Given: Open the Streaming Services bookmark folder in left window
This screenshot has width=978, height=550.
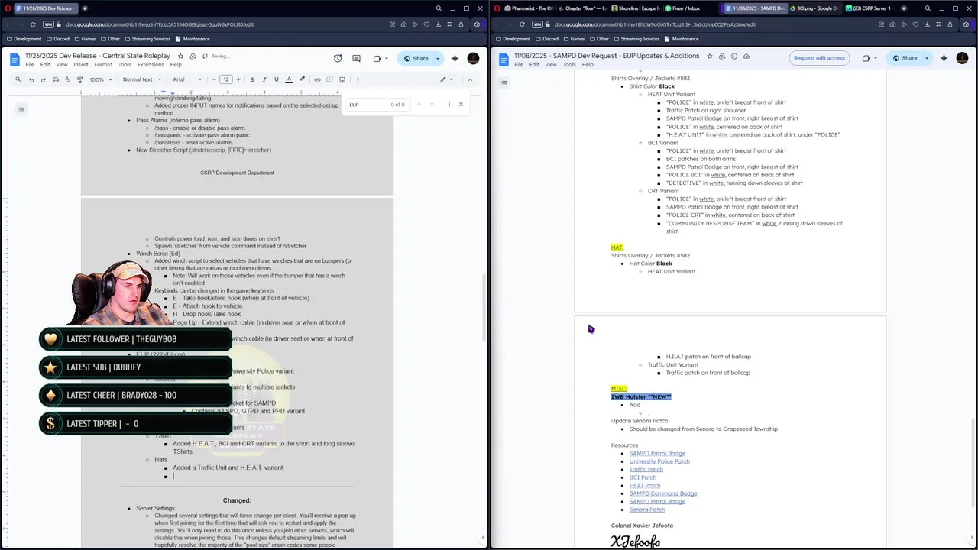Looking at the screenshot, I should (x=147, y=39).
